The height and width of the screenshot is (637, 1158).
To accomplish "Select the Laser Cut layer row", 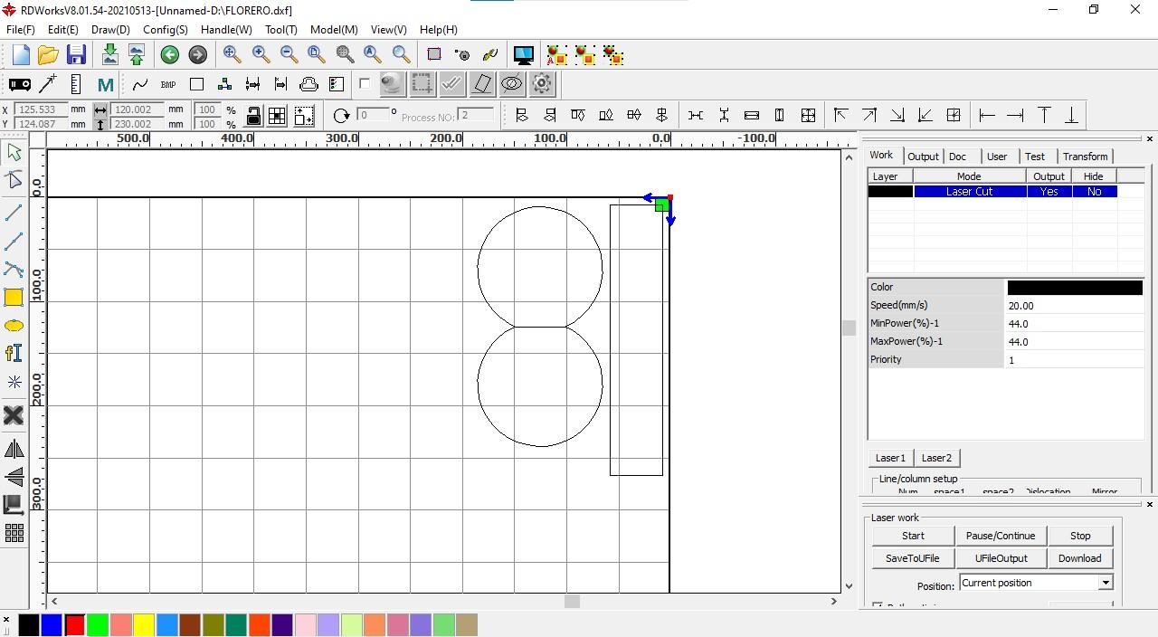I will click(x=992, y=192).
